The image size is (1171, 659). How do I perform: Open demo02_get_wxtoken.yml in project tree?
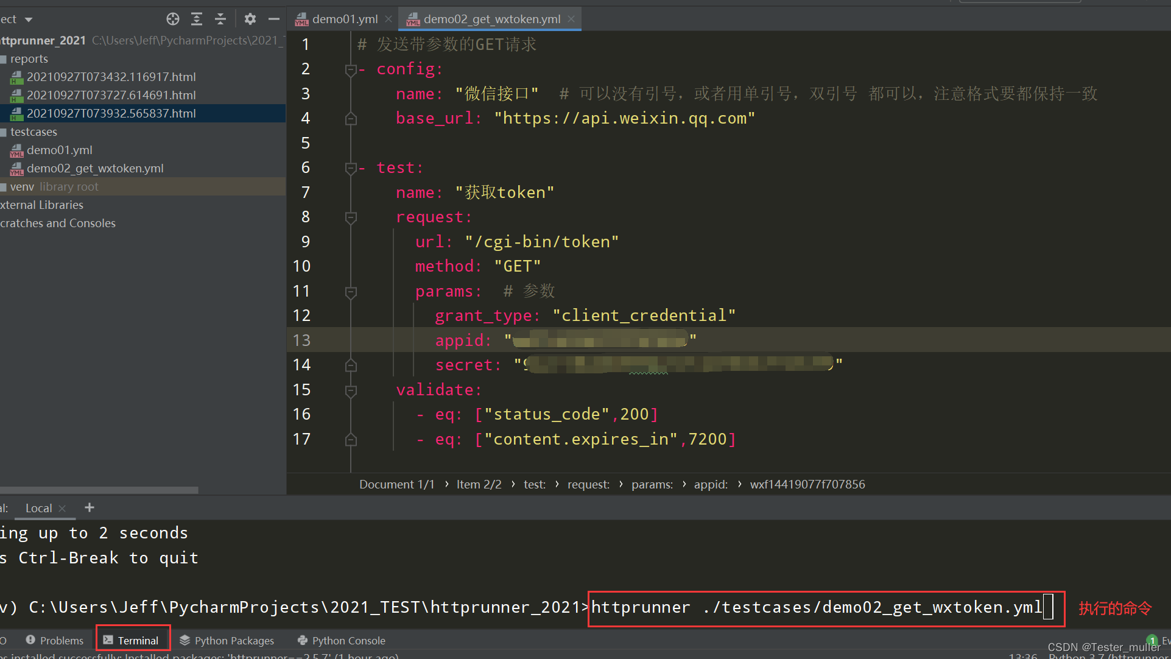tap(94, 168)
